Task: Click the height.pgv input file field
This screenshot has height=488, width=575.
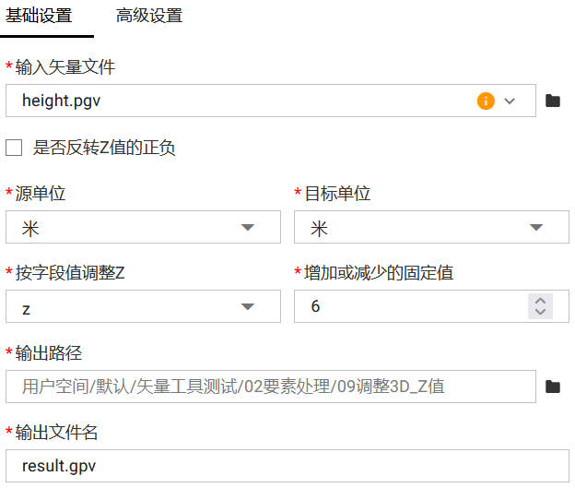Action: 240,101
